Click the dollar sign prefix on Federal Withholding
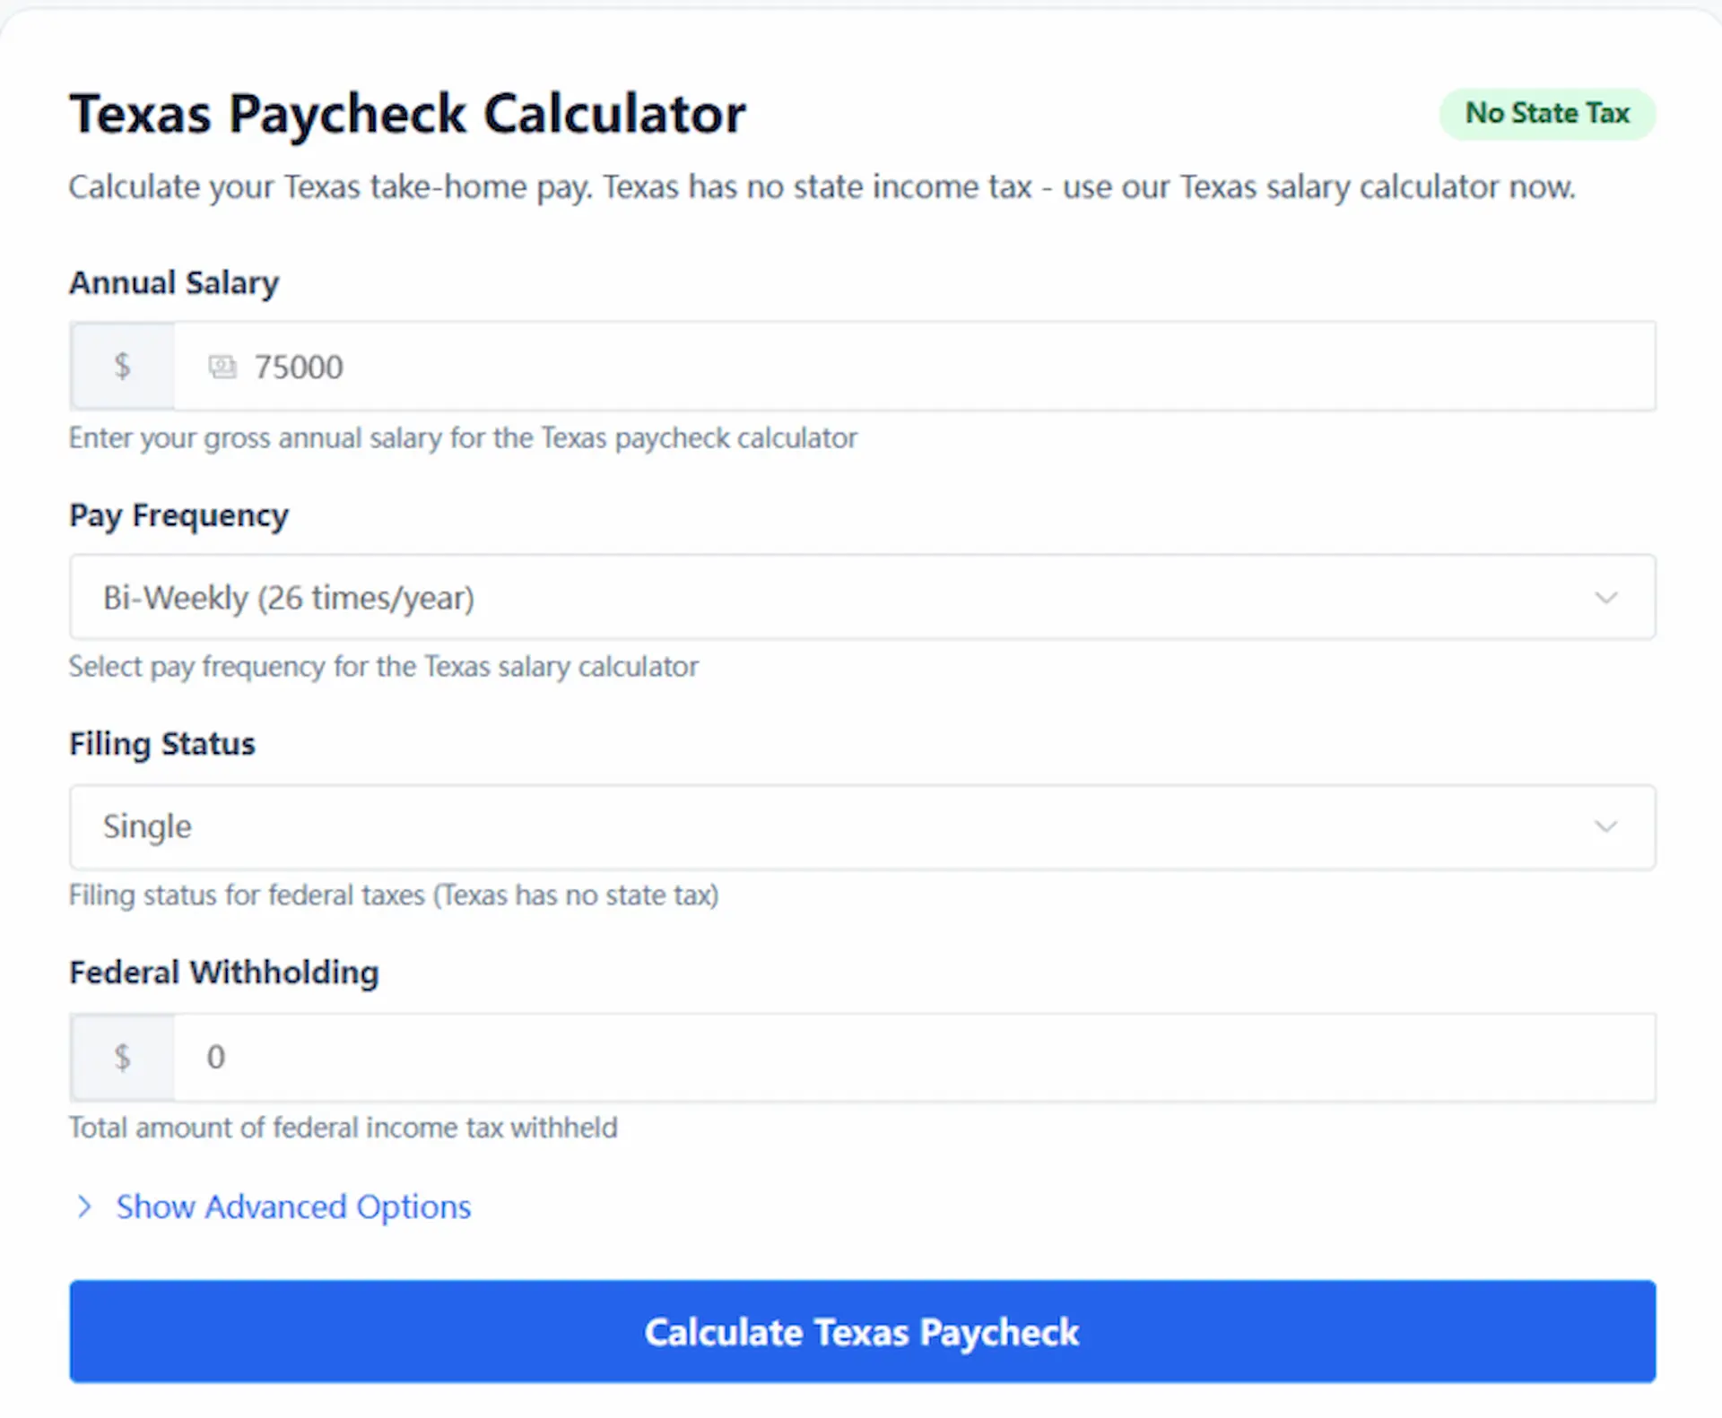 pos(122,1057)
